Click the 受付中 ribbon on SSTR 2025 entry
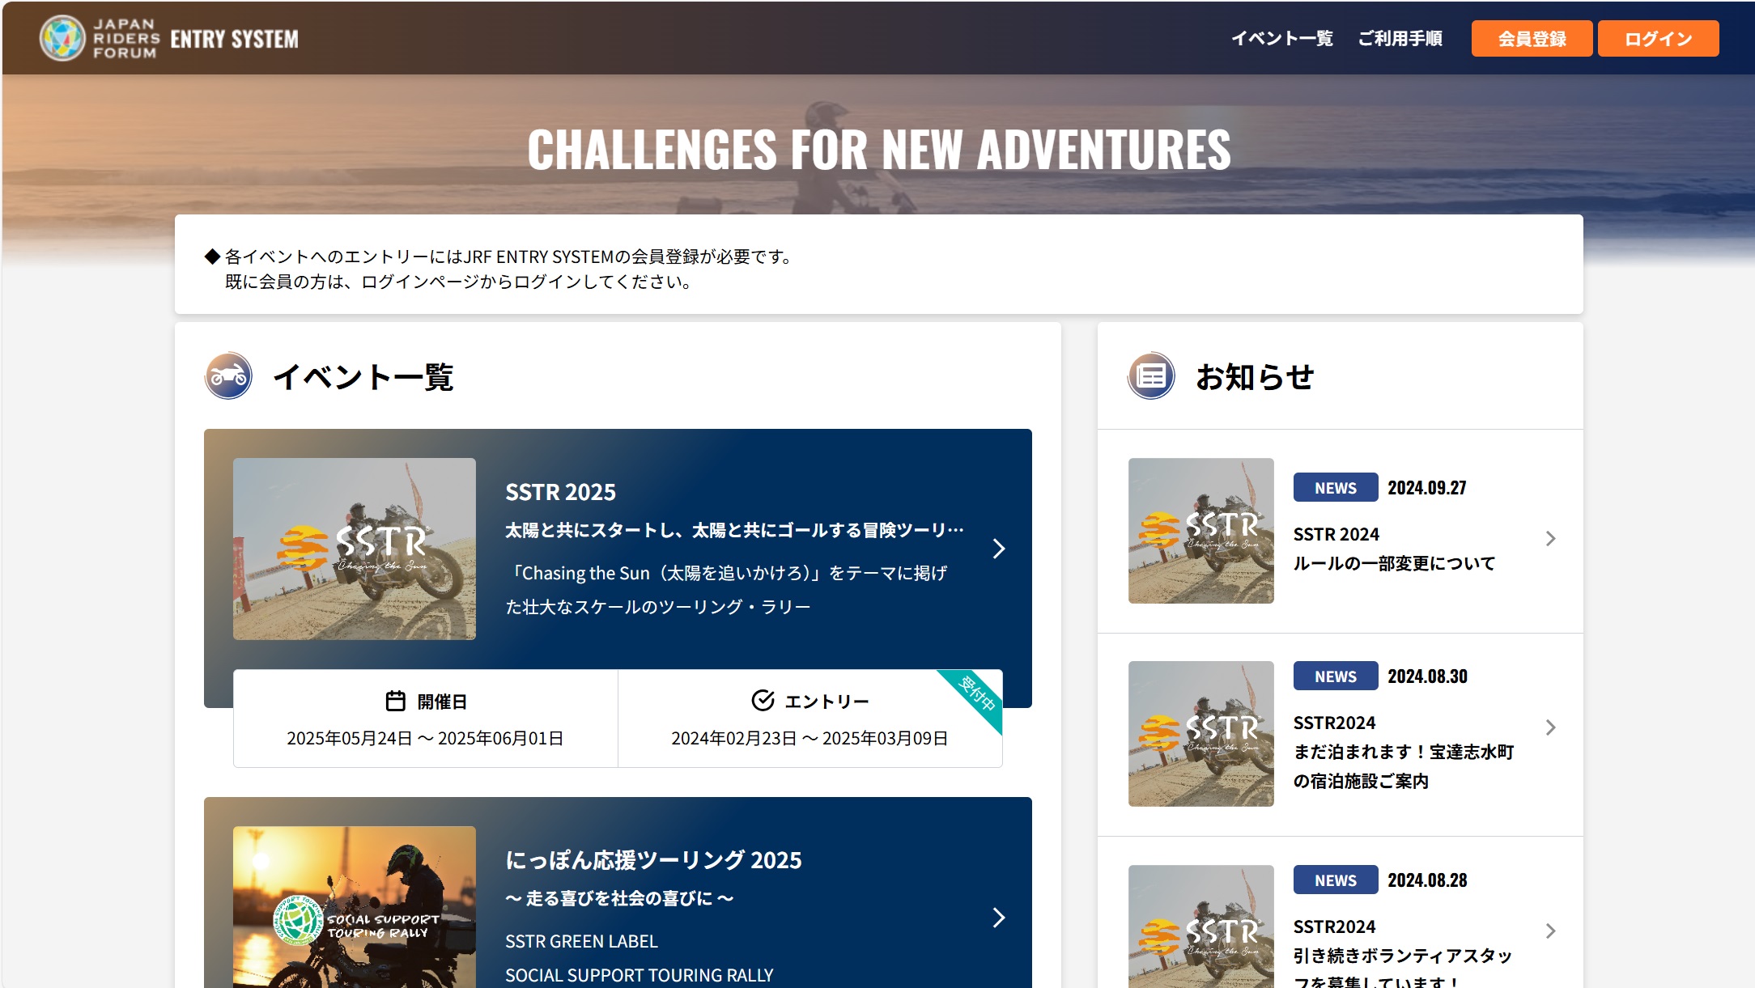Image resolution: width=1755 pixels, height=988 pixels. [x=975, y=695]
